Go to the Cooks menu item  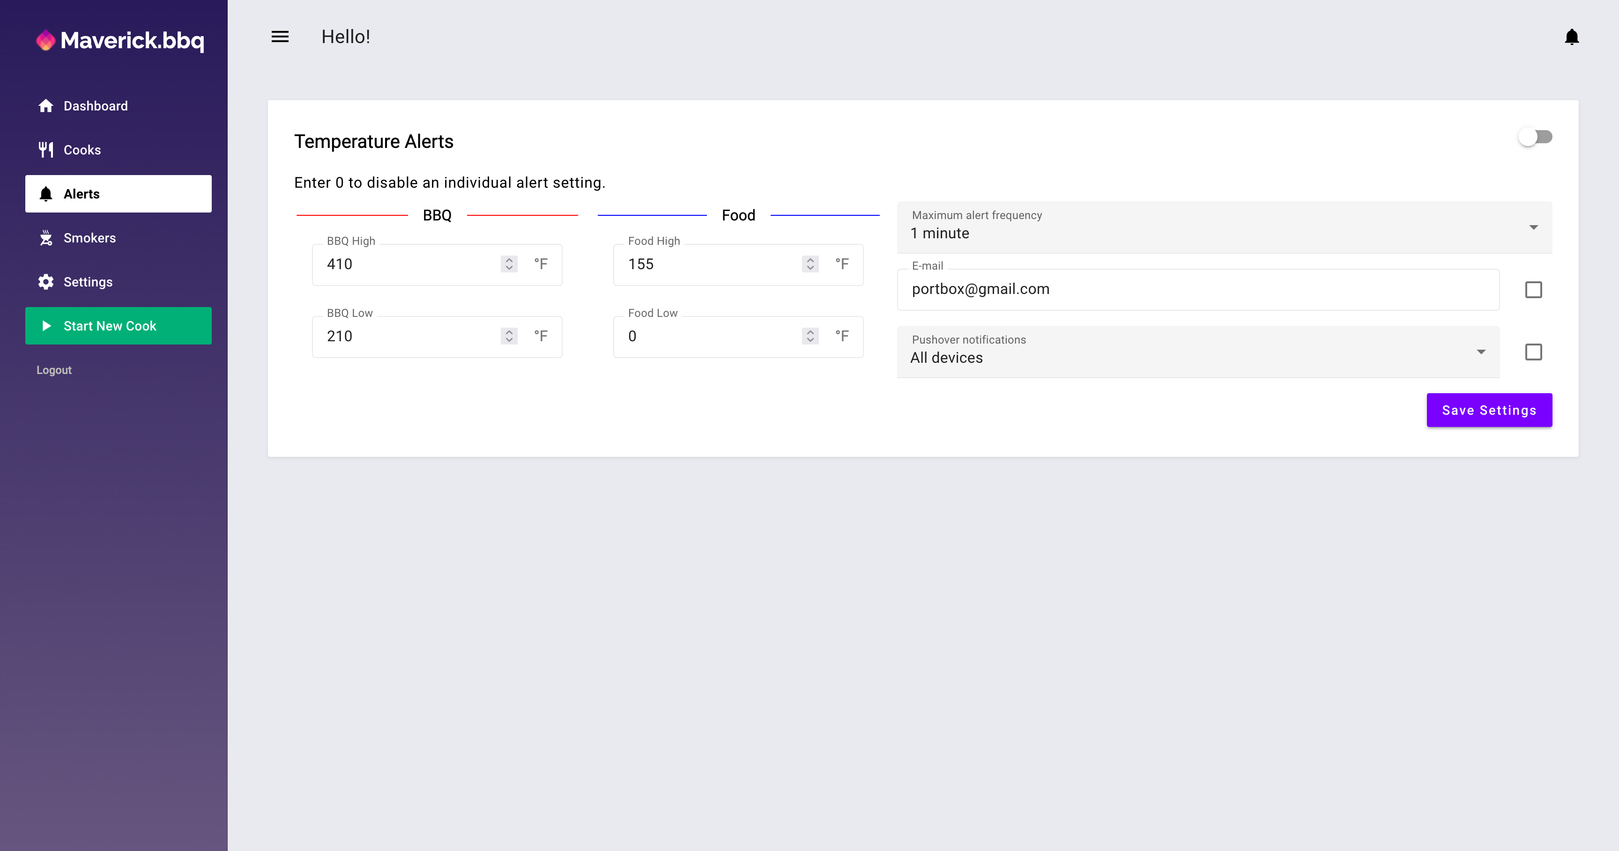tap(82, 150)
